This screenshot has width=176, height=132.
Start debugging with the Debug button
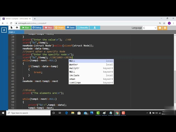pos(37,28)
